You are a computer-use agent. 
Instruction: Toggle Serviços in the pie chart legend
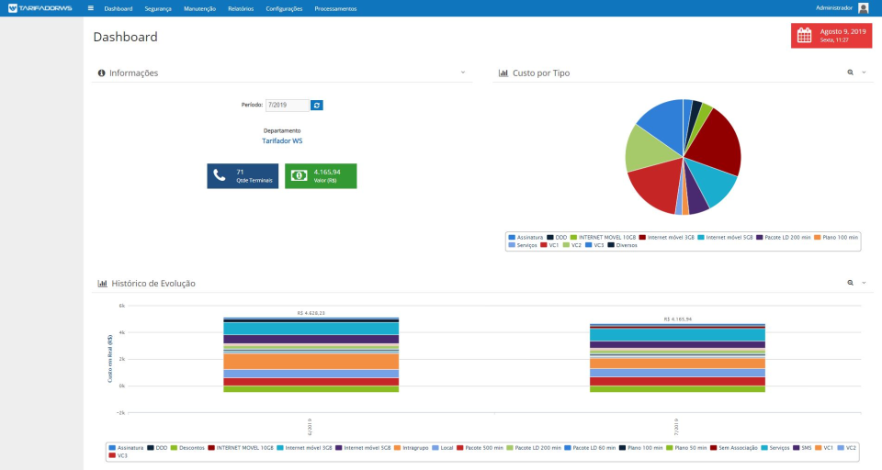(x=523, y=245)
